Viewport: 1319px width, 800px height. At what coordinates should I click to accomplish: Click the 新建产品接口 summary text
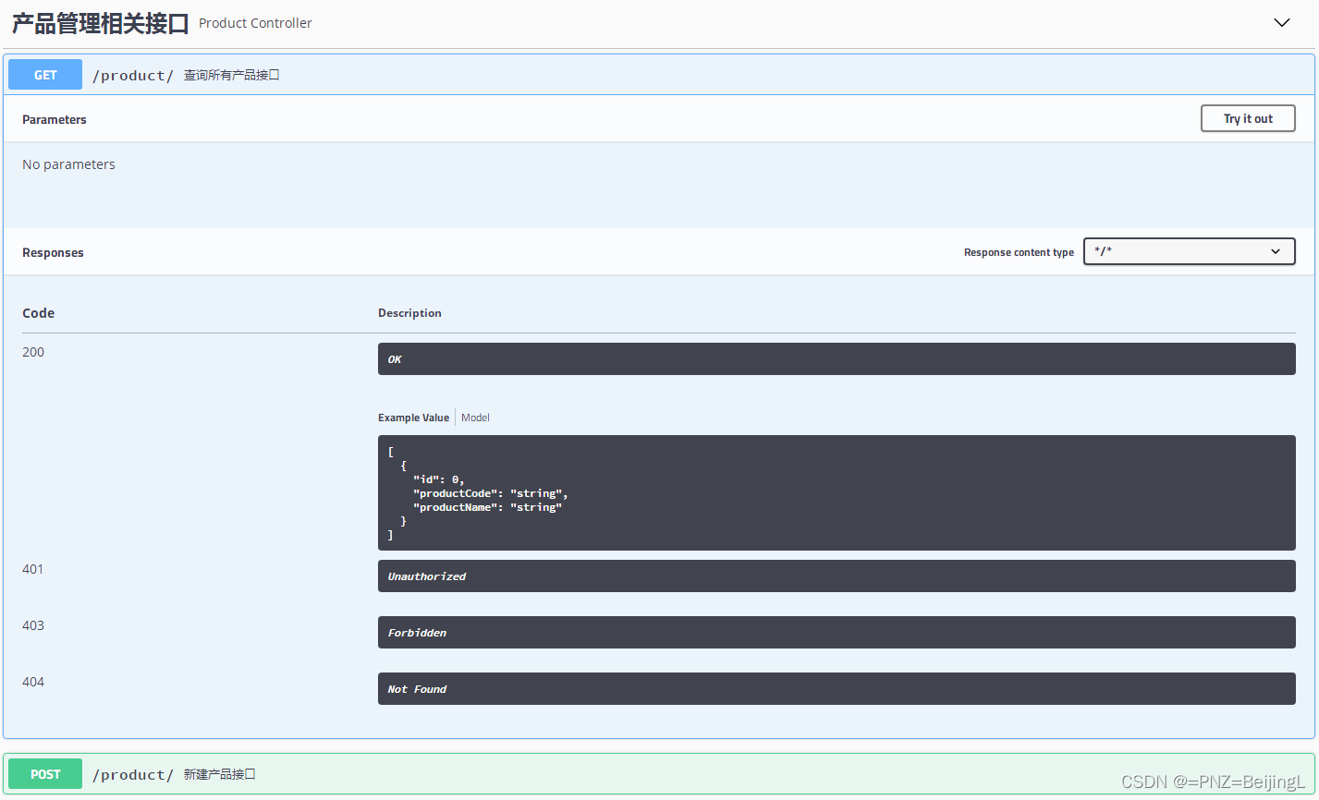click(219, 774)
